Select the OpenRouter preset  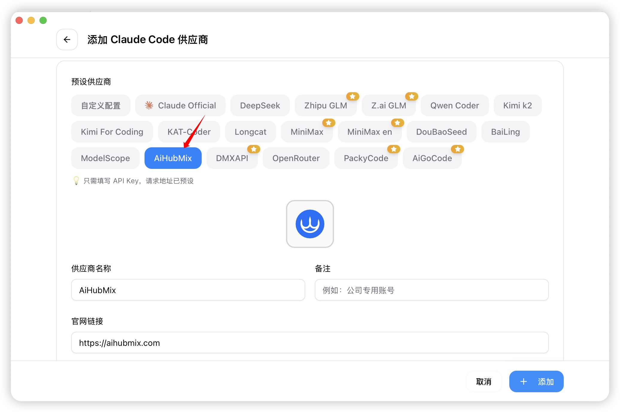[296, 158]
